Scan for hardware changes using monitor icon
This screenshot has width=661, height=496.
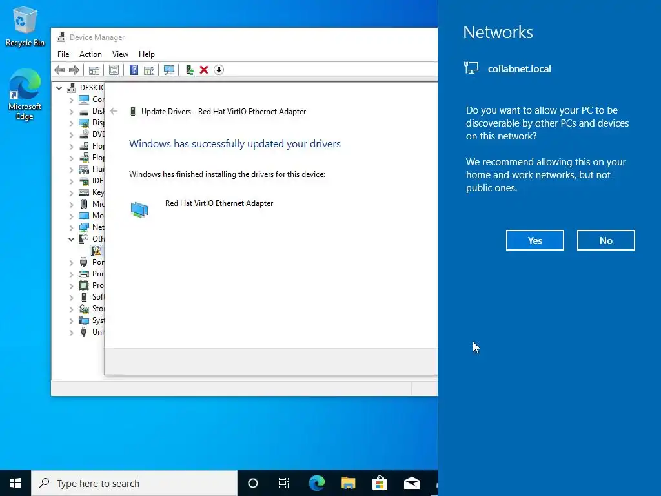169,70
